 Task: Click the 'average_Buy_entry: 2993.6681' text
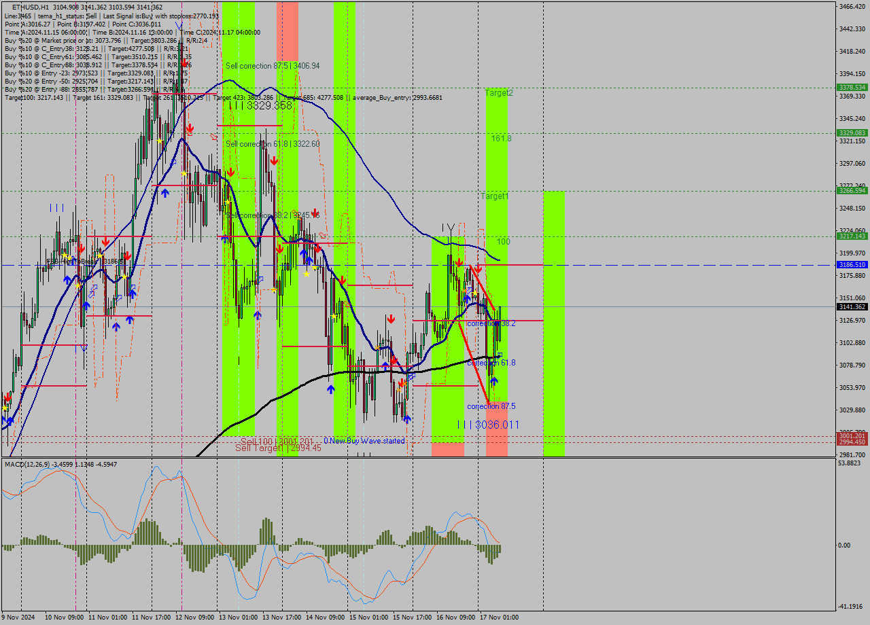click(398, 97)
